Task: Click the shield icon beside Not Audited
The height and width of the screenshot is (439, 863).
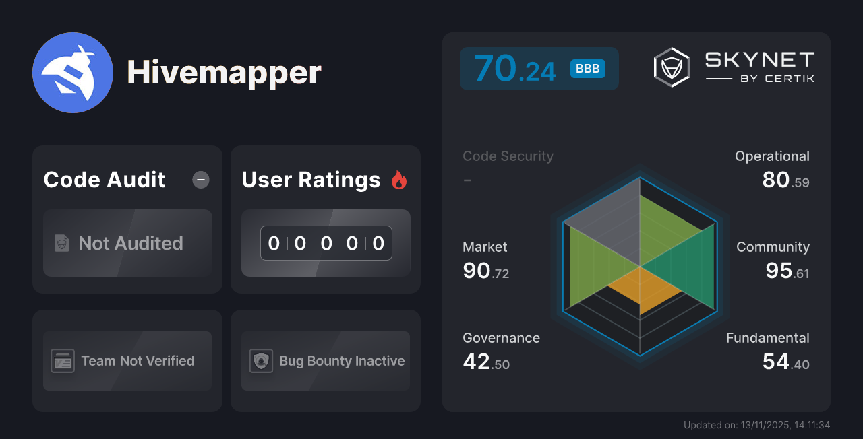Action: pyautogui.click(x=61, y=244)
